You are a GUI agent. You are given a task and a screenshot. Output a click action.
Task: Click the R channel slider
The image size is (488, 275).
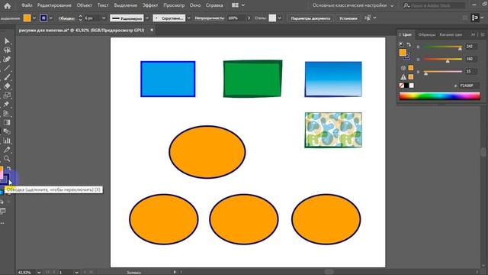coord(442,47)
